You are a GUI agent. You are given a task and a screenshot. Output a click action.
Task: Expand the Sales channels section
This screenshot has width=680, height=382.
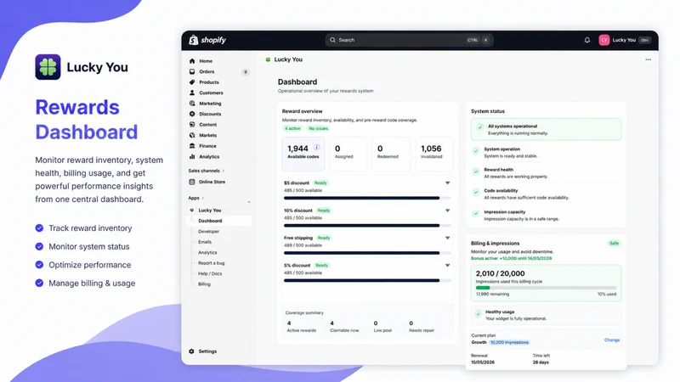(224, 171)
